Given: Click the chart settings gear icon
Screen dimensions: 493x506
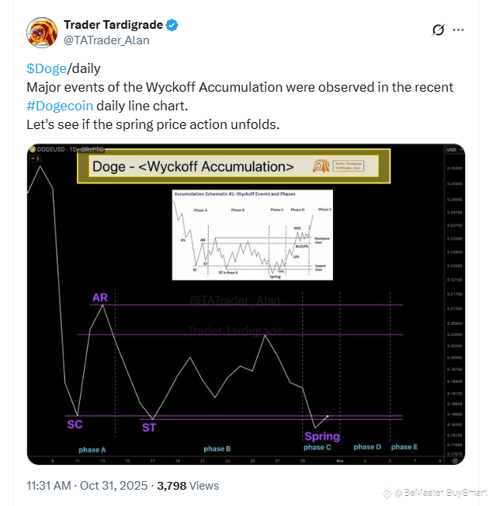Looking at the screenshot, I should (x=453, y=459).
